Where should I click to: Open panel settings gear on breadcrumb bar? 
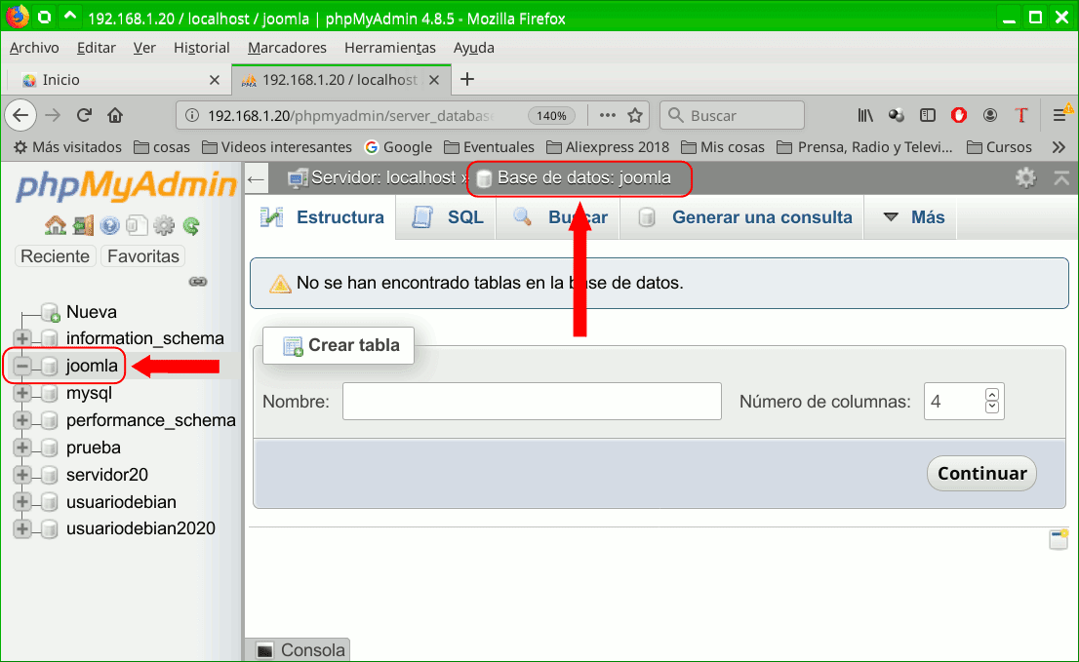[1025, 178]
